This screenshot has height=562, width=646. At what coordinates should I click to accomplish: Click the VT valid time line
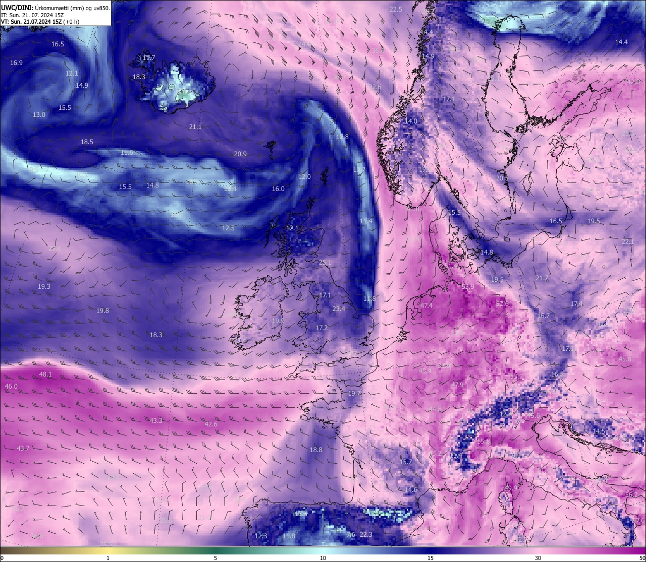click(40, 22)
